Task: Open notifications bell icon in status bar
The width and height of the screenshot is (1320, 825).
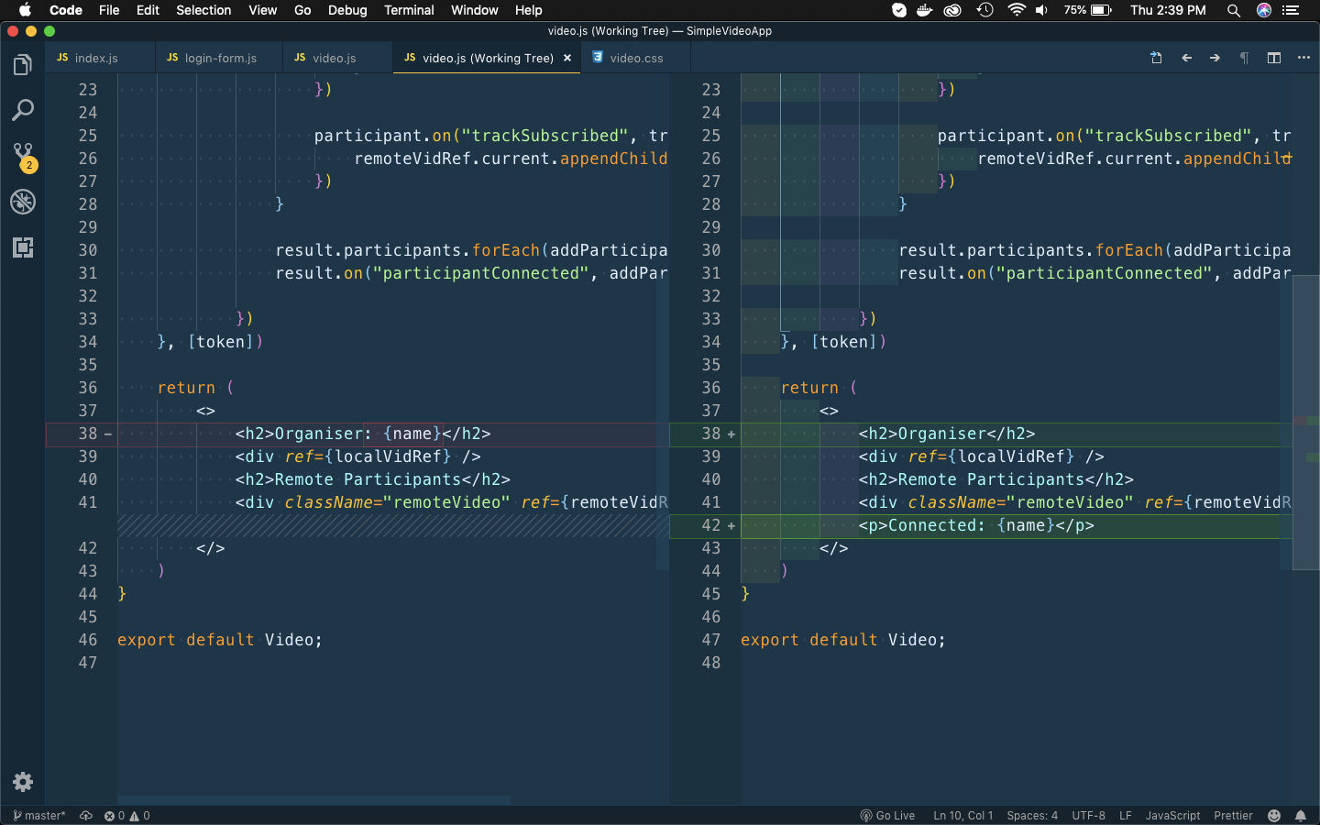Action: click(1301, 816)
